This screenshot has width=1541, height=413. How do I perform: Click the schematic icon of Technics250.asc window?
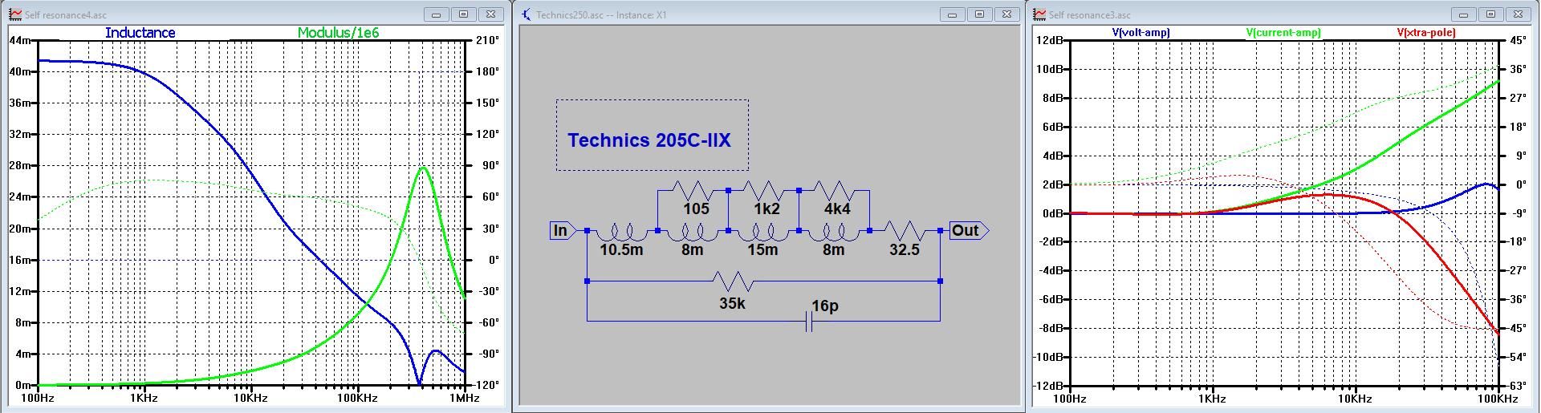click(526, 14)
